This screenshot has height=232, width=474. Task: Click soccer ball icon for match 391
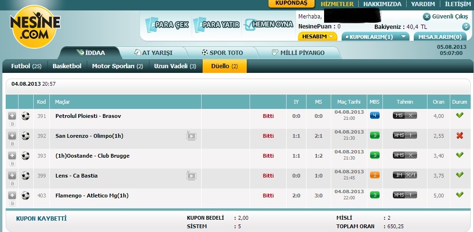point(26,116)
